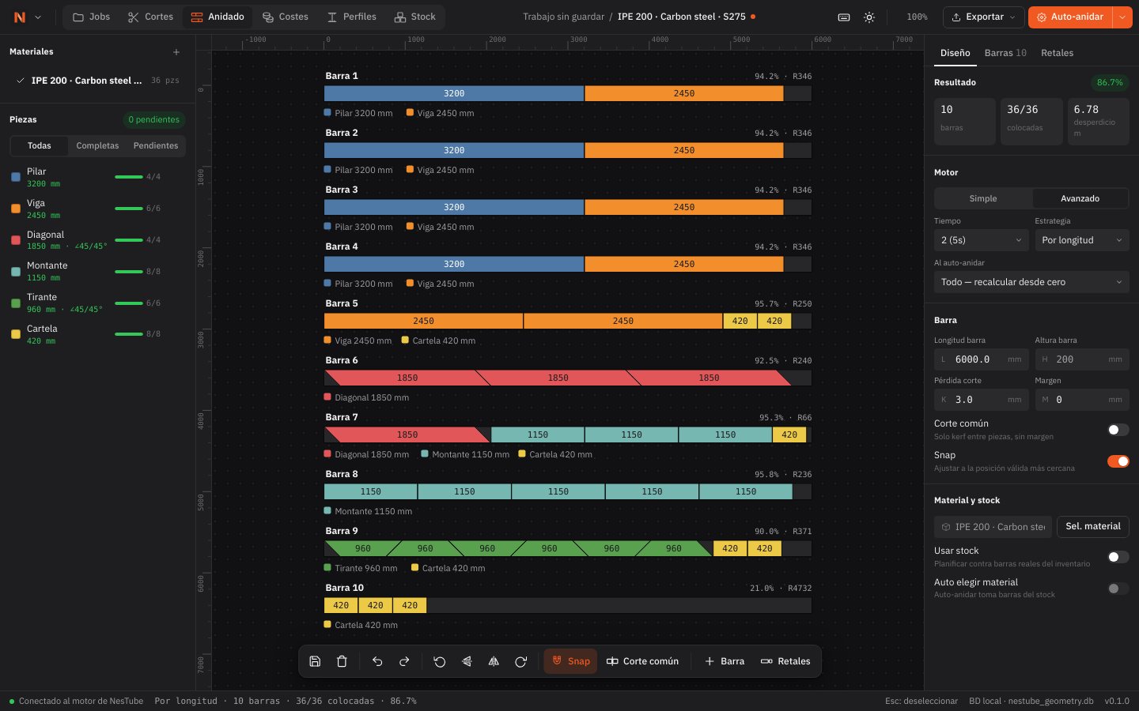Click the Longitud barra input field
The width and height of the screenshot is (1139, 711).
click(x=981, y=359)
